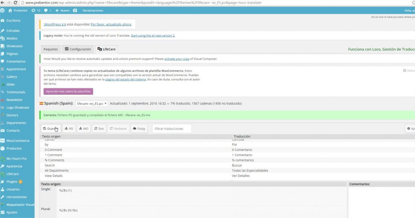Viewport: 415px width, 218px height.
Task: Download the MO file button
Action: 84,129
